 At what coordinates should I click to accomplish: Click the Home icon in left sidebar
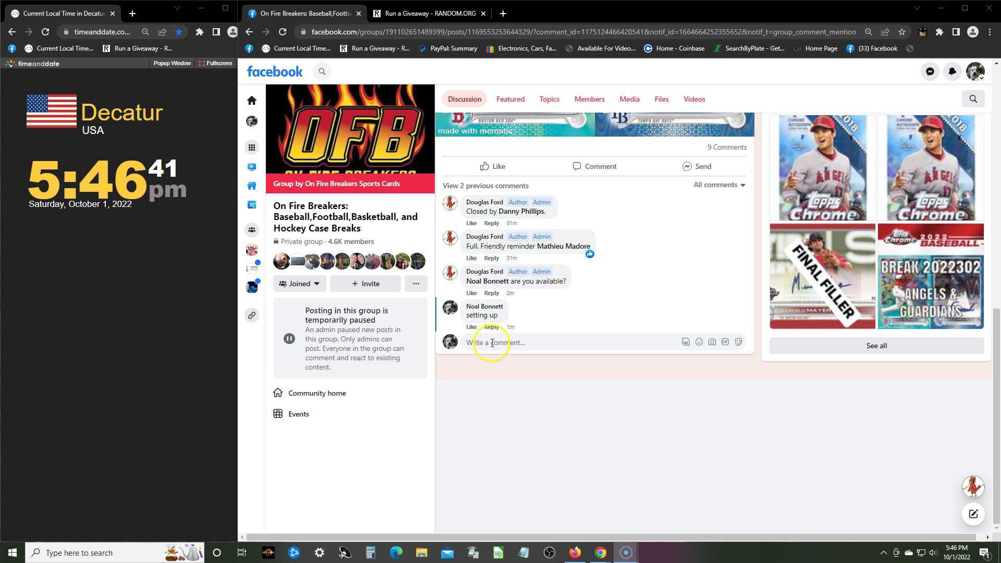point(252,100)
